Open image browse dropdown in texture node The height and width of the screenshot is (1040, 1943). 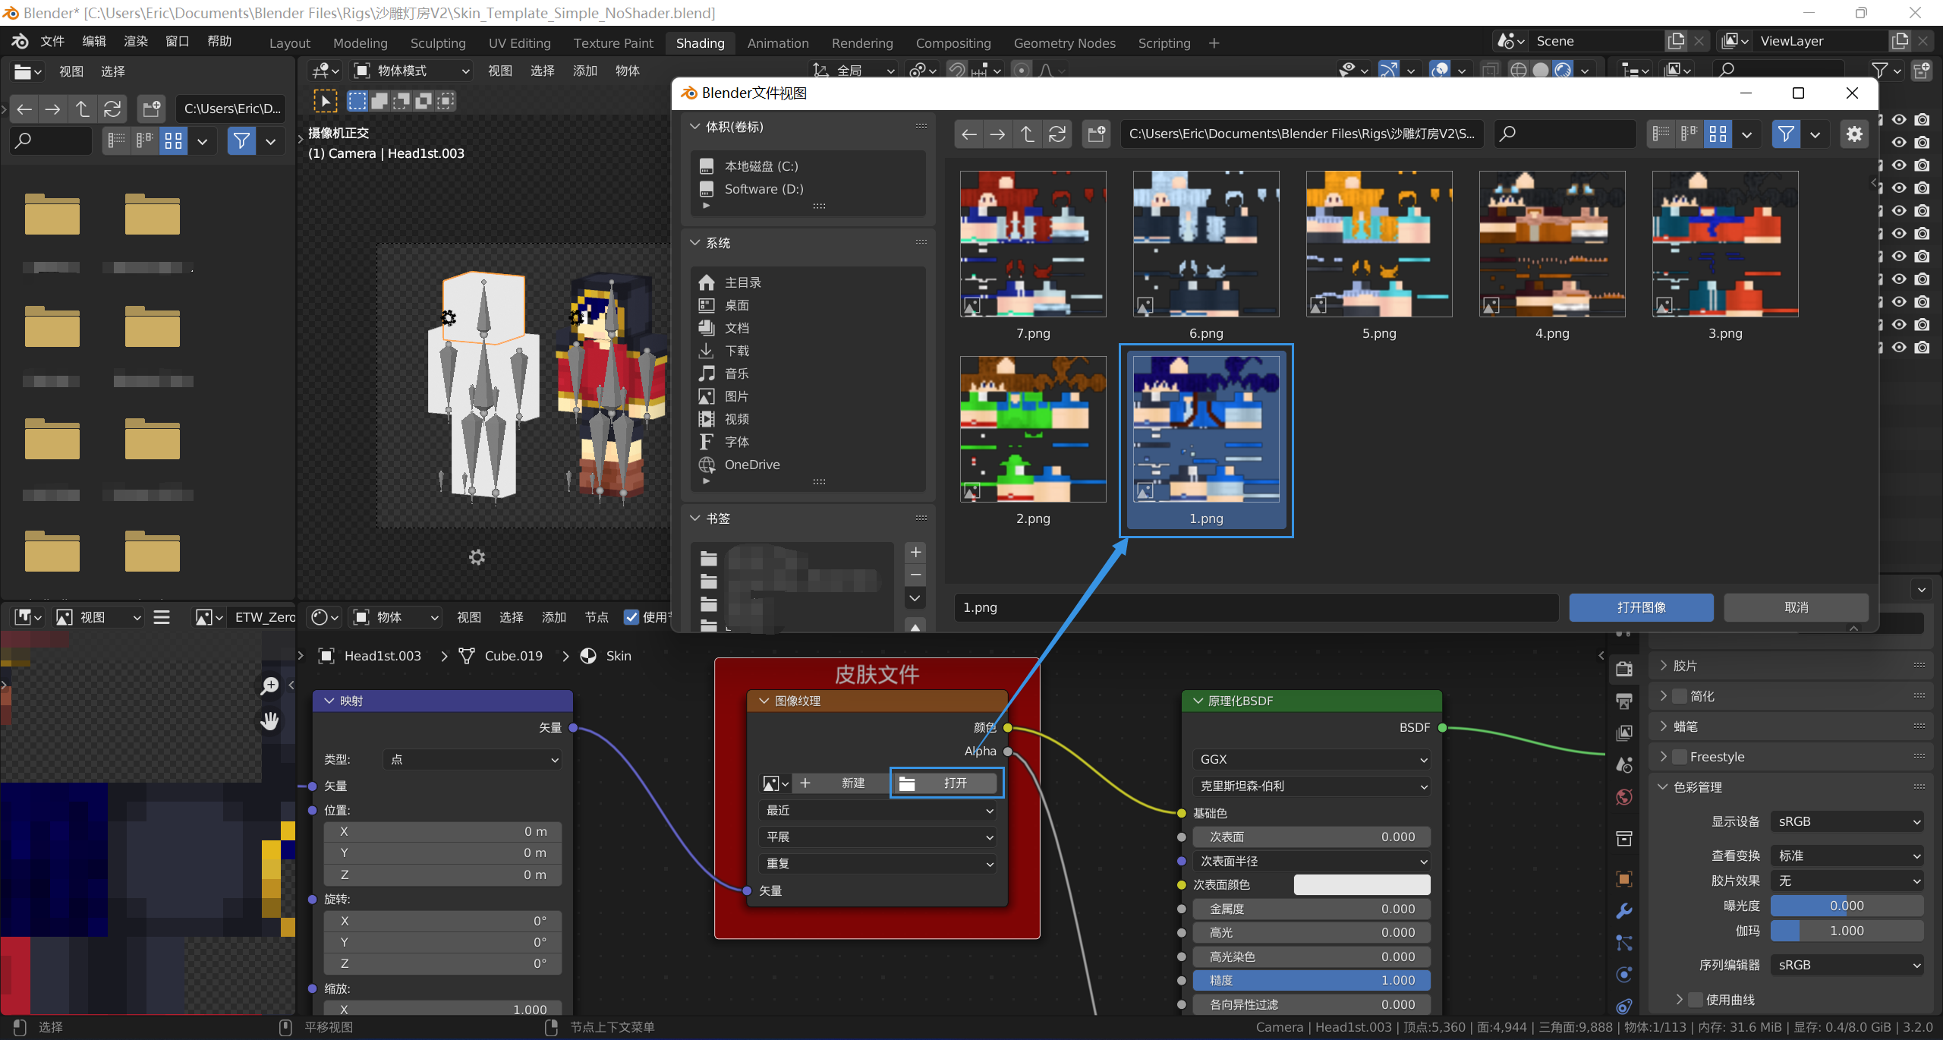[775, 783]
